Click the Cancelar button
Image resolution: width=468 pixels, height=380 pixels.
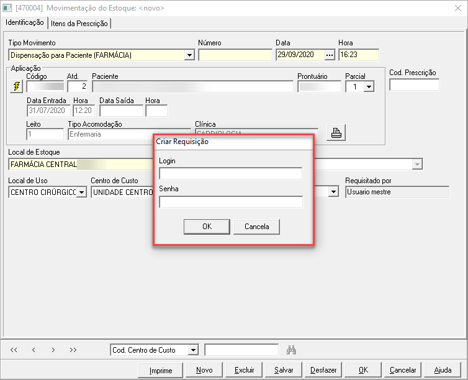click(x=403, y=370)
